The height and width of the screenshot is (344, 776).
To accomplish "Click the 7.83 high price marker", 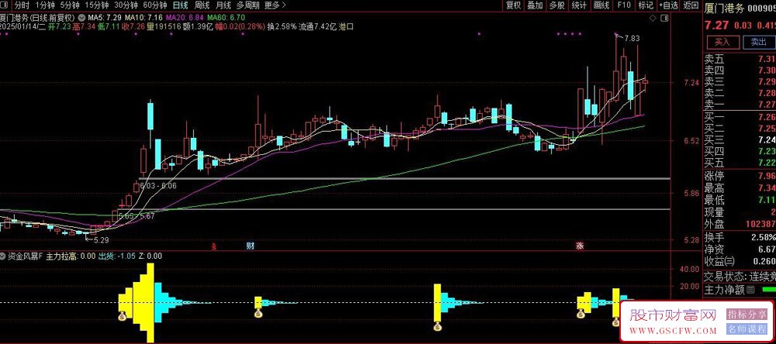I will click(632, 38).
